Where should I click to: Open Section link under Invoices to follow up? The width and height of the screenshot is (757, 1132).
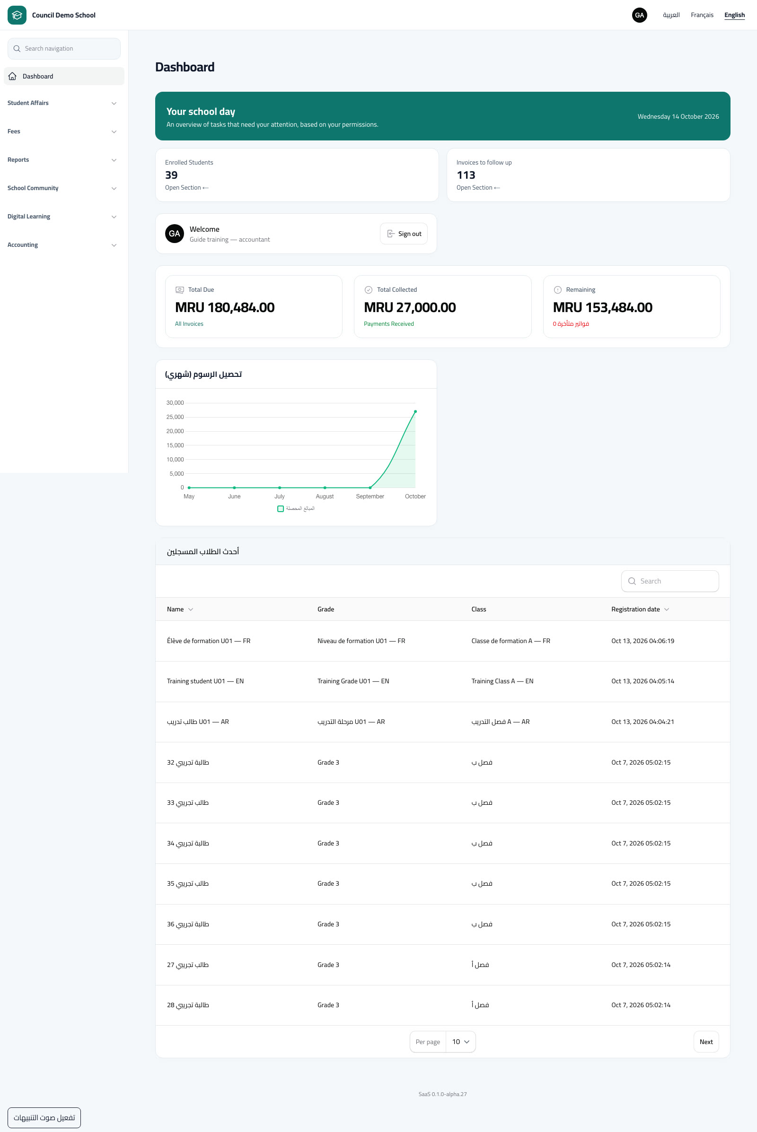(478, 188)
